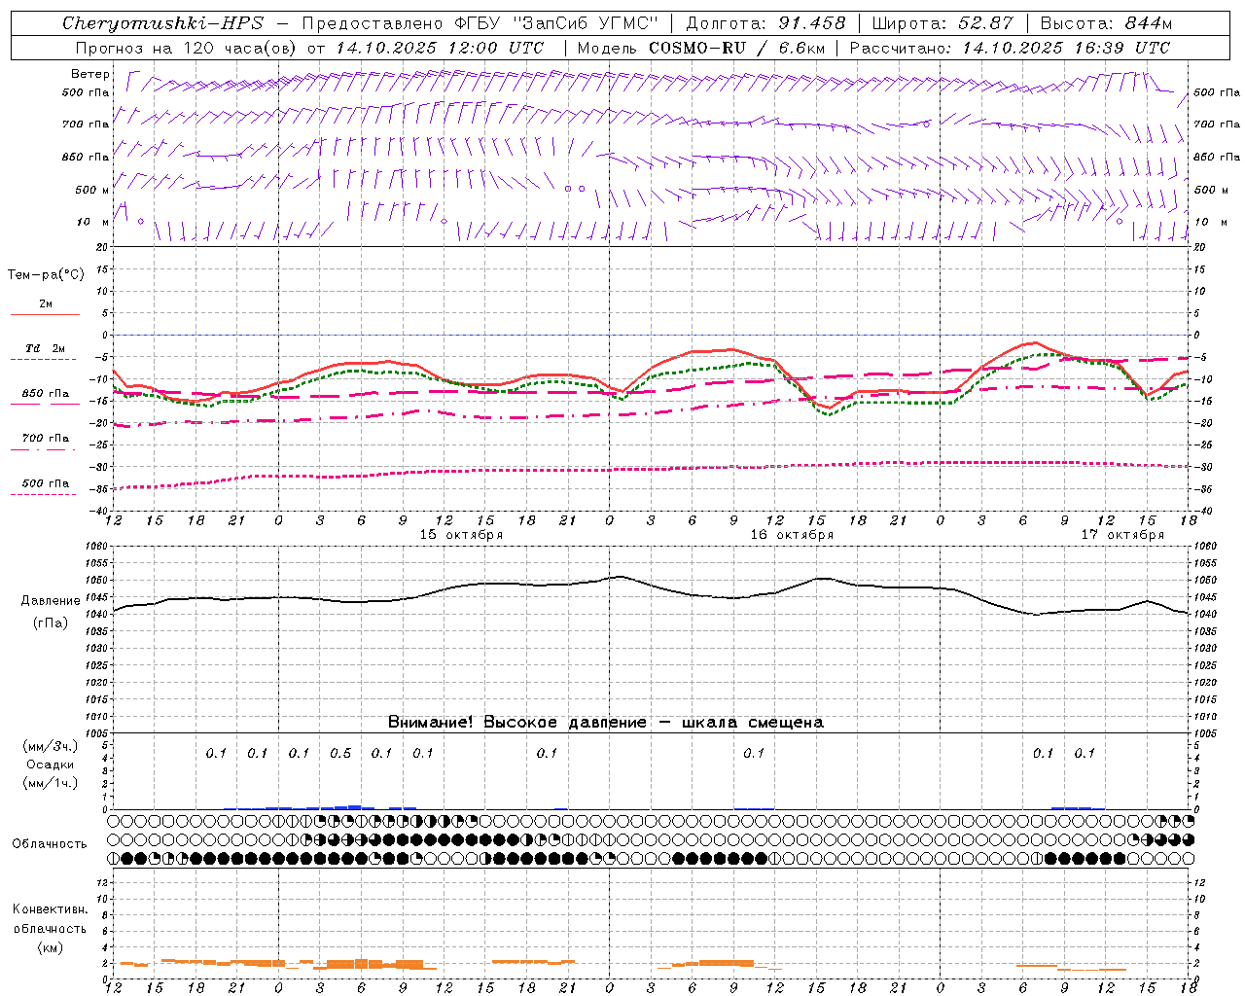The width and height of the screenshot is (1245, 996).
Task: Click the warning "Внимание! Высокое давление – шкала смещена"
Action: 606,723
